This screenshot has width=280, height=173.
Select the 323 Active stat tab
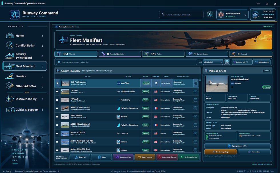[x=163, y=54]
